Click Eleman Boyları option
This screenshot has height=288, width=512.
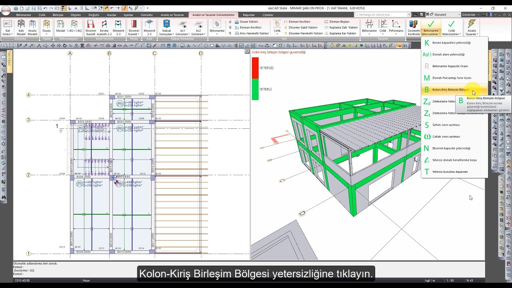337,22
